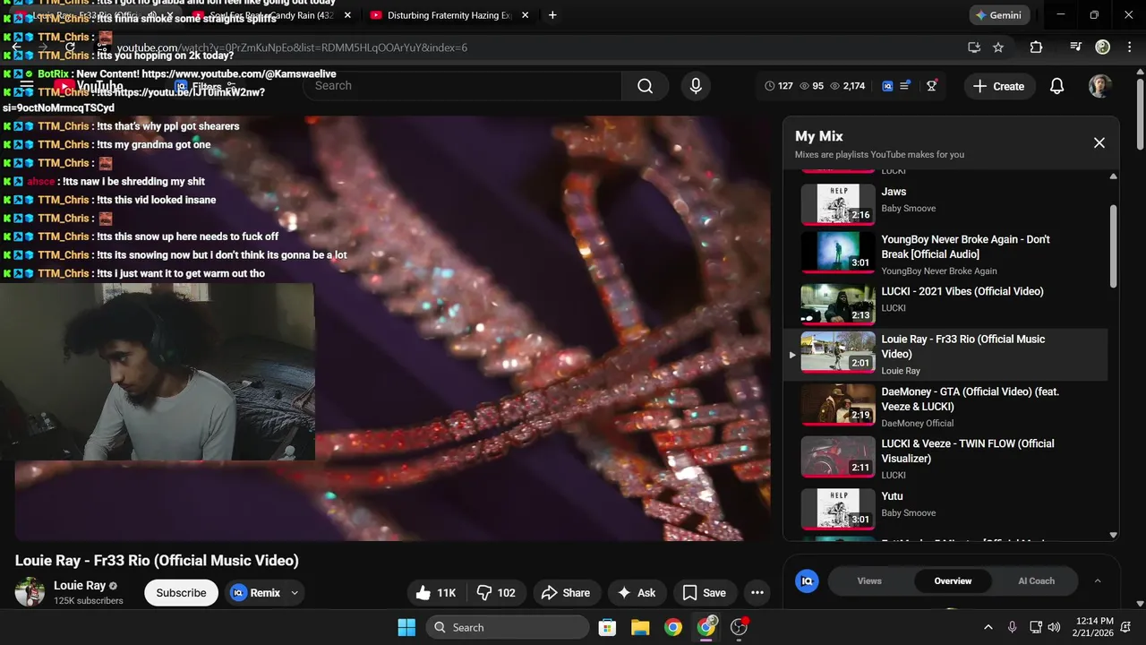Image resolution: width=1146 pixels, height=645 pixels.
Task: Click the Share button
Action: click(567, 593)
